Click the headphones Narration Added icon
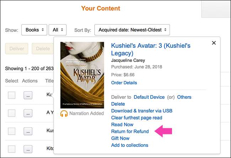 [64, 113]
